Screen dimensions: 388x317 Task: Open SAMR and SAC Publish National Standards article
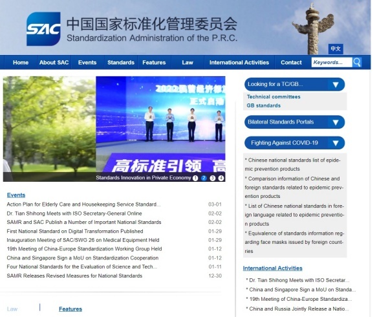pyautogui.click(x=84, y=222)
